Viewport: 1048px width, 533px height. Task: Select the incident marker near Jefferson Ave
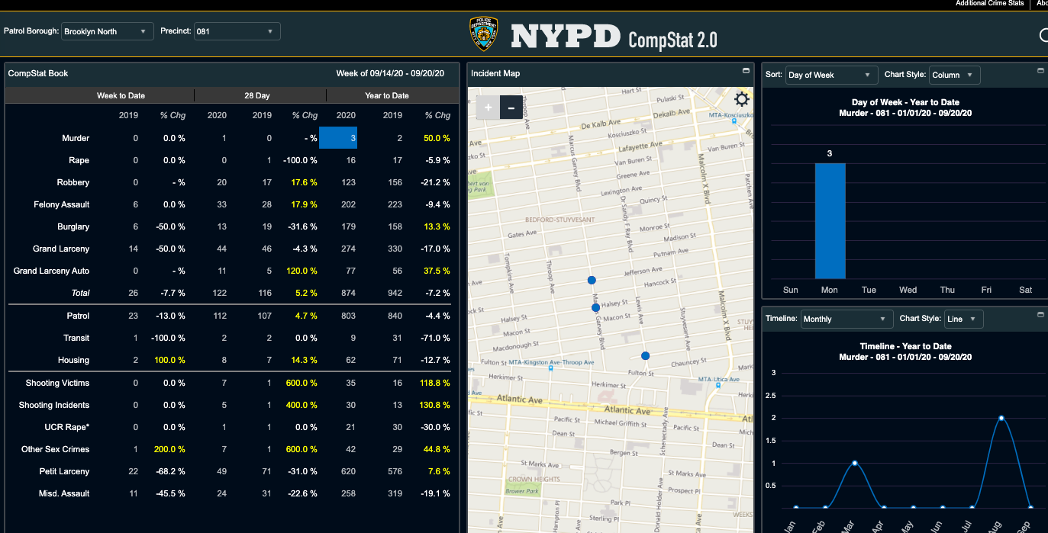tap(591, 281)
